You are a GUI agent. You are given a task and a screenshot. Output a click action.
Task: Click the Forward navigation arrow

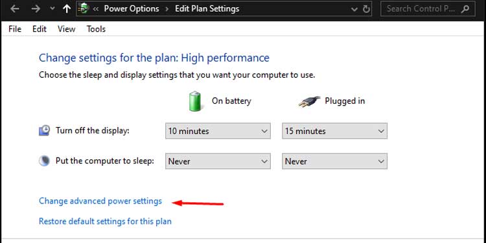click(x=36, y=8)
